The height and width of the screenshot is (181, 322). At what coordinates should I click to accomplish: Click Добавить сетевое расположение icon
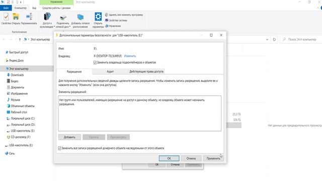click(80, 21)
